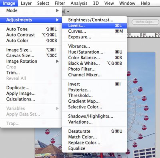Open the Help menu
Screen dimensions: 160x158
tap(145, 3)
